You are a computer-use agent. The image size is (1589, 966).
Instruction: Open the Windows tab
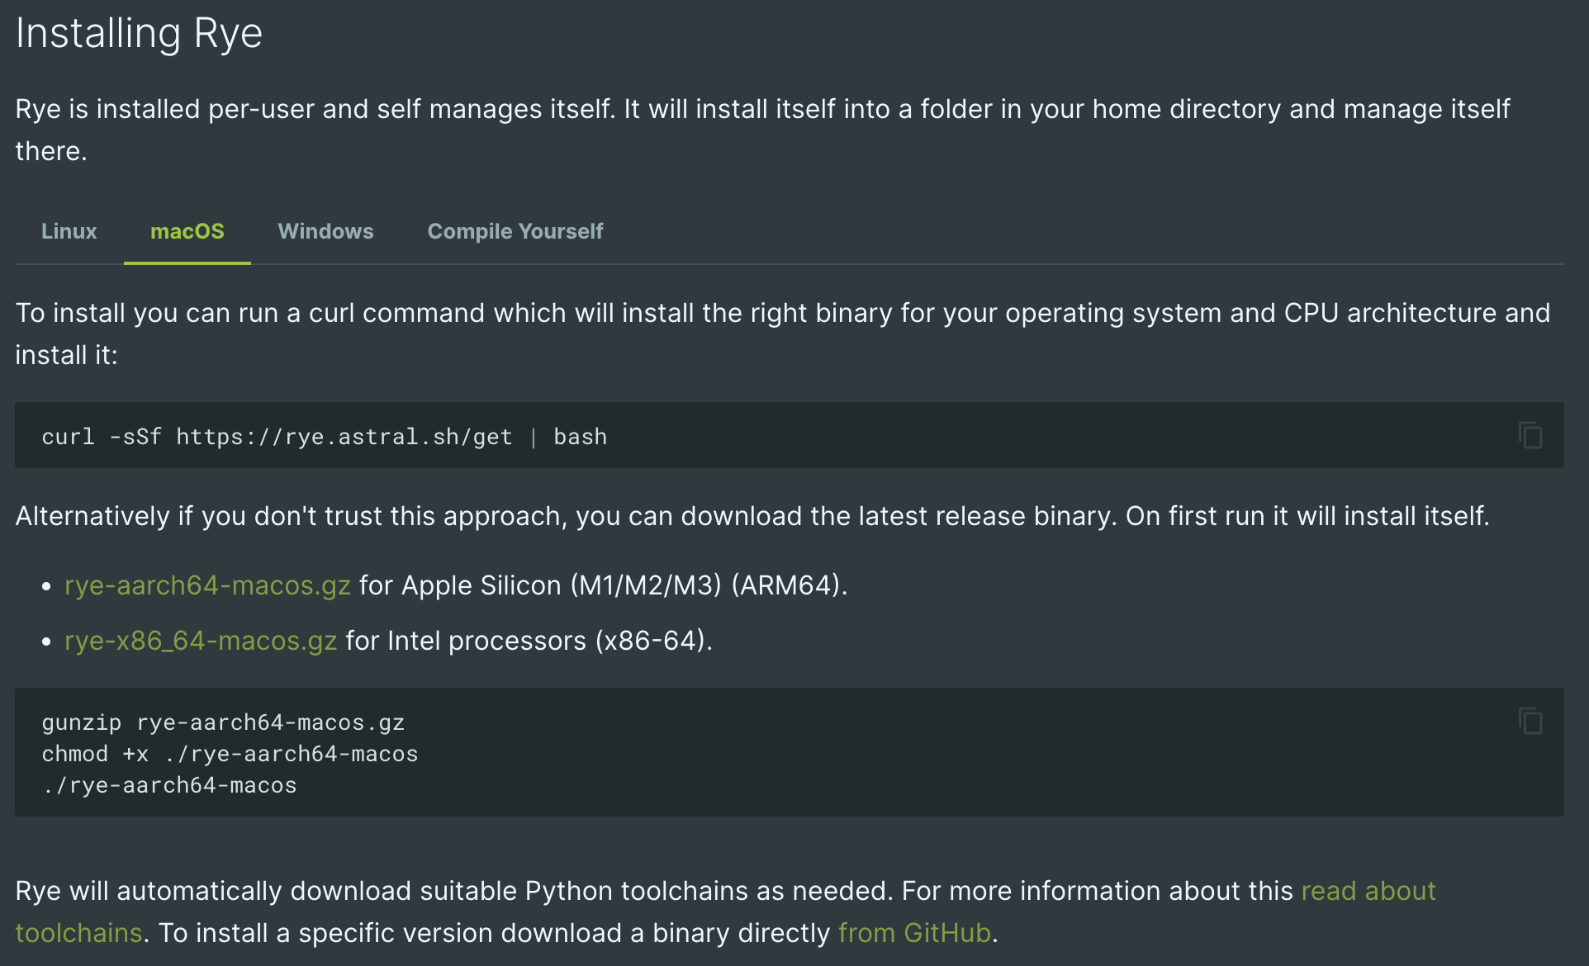point(325,231)
